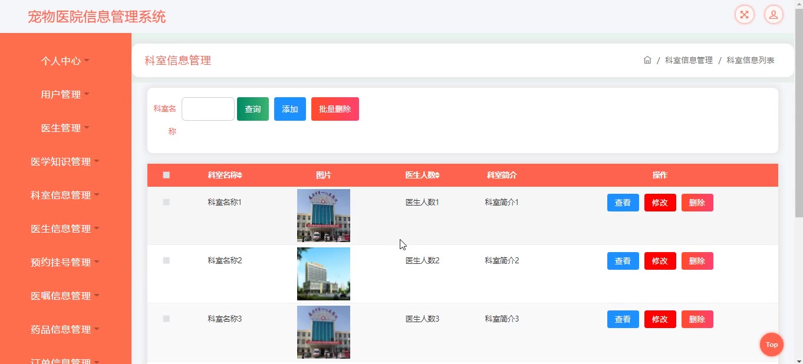Toggle the select-all checkbox in table header
803x364 pixels.
(x=166, y=175)
